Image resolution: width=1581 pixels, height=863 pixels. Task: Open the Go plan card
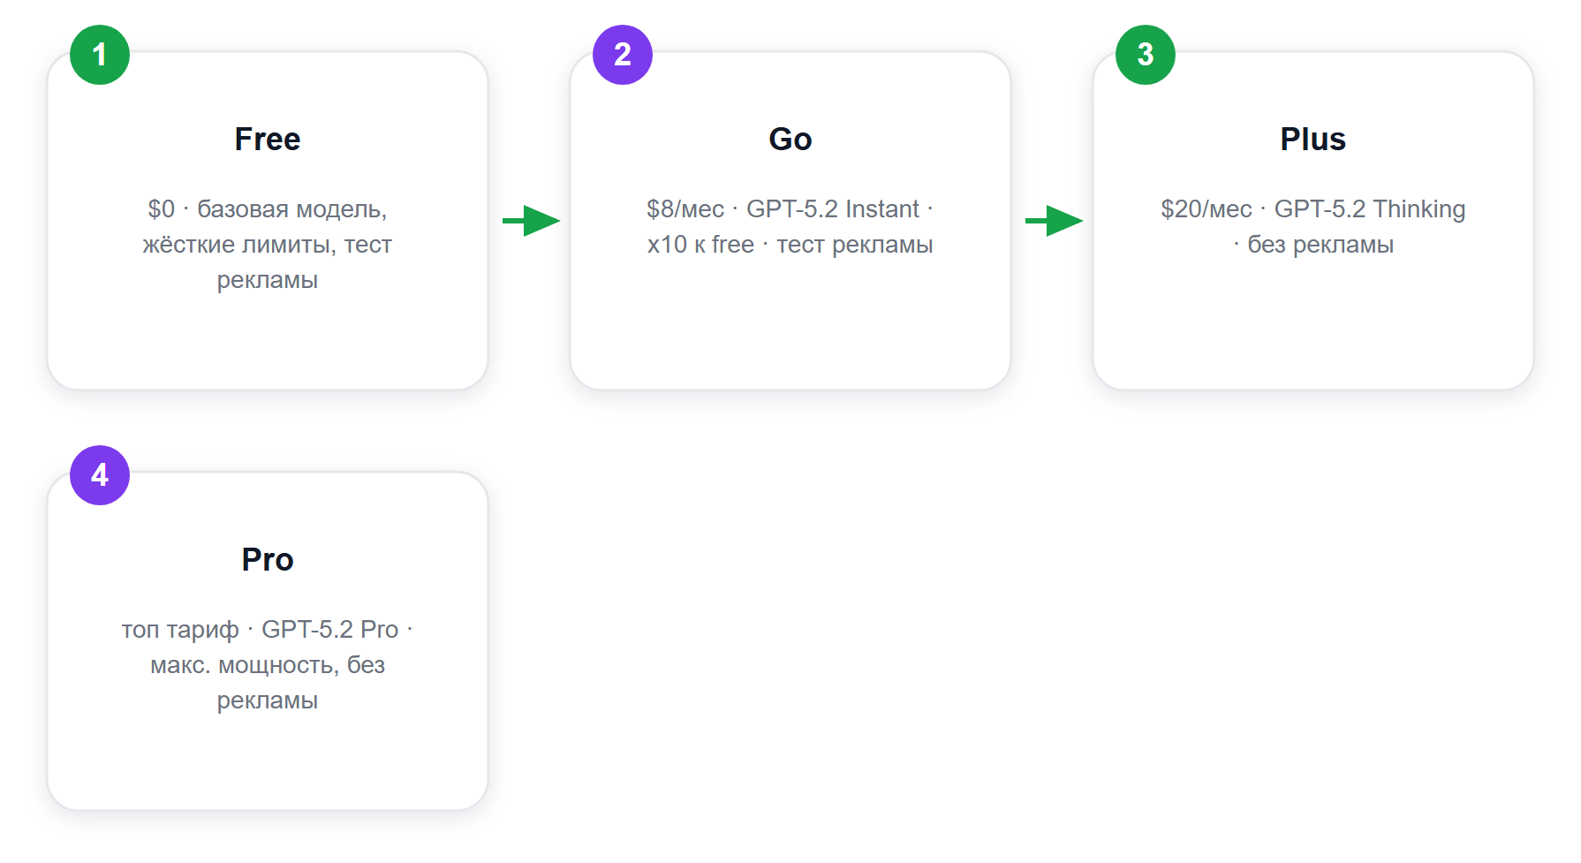pyautogui.click(x=790, y=221)
